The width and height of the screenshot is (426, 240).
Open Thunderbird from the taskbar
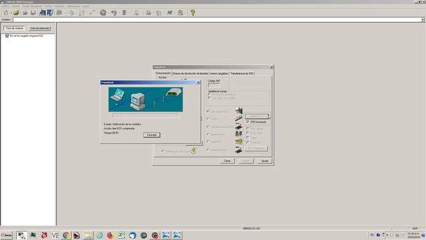pos(132,235)
